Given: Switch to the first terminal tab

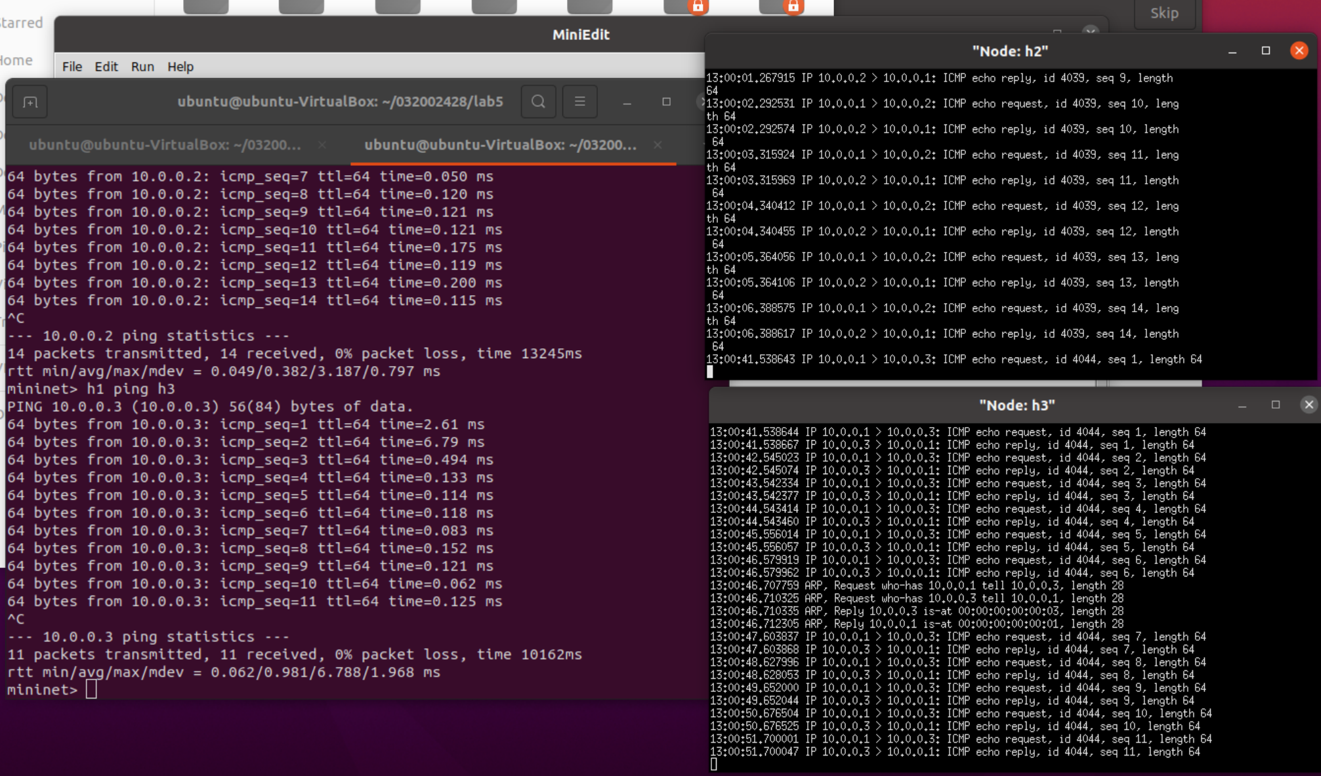Looking at the screenshot, I should (x=165, y=145).
